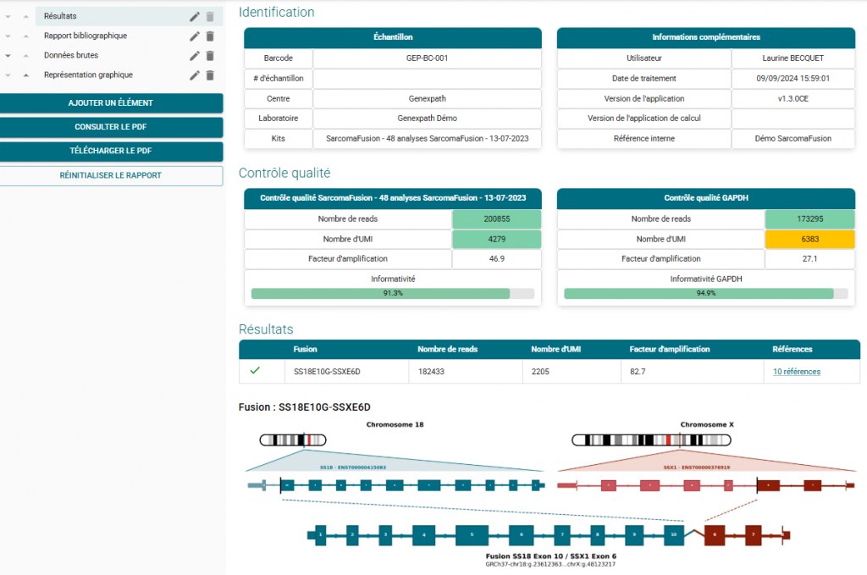Edit the Résultats section using its pencil icon
The image size is (867, 575).
tap(194, 15)
